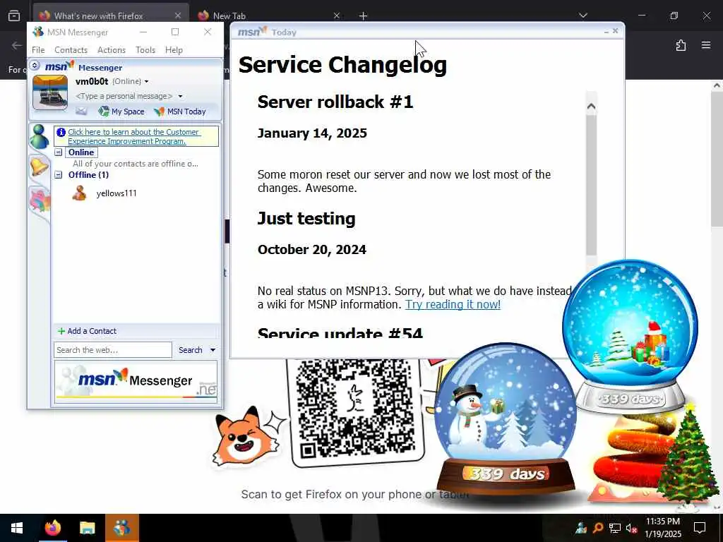723x542 pixels.
Task: Click the Search button in Messenger
Action: coord(191,350)
